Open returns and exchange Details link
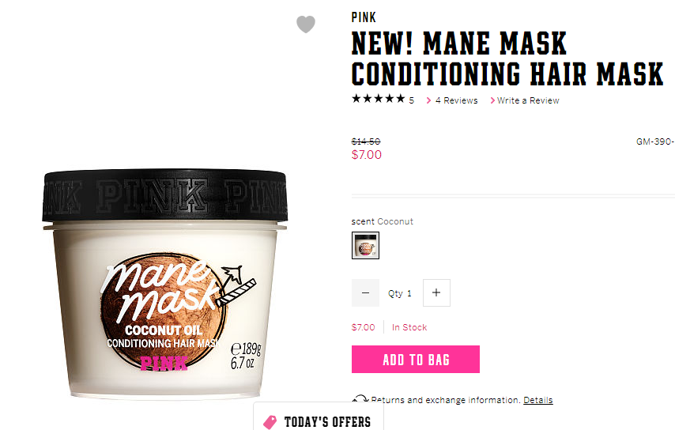675x430 pixels. pos(538,400)
